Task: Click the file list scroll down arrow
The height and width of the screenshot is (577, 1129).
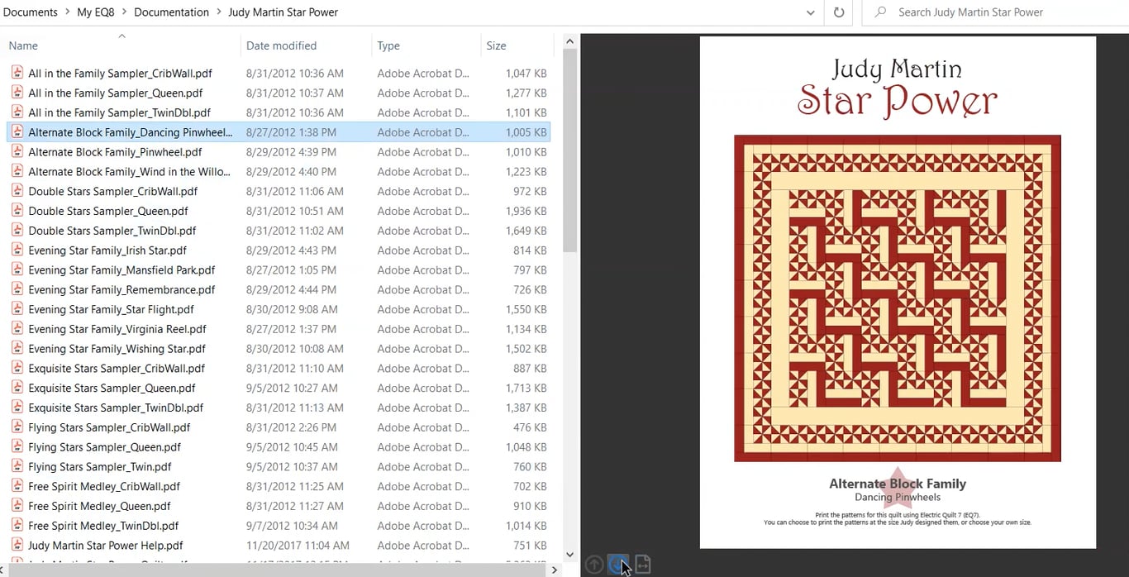Action: coord(569,555)
